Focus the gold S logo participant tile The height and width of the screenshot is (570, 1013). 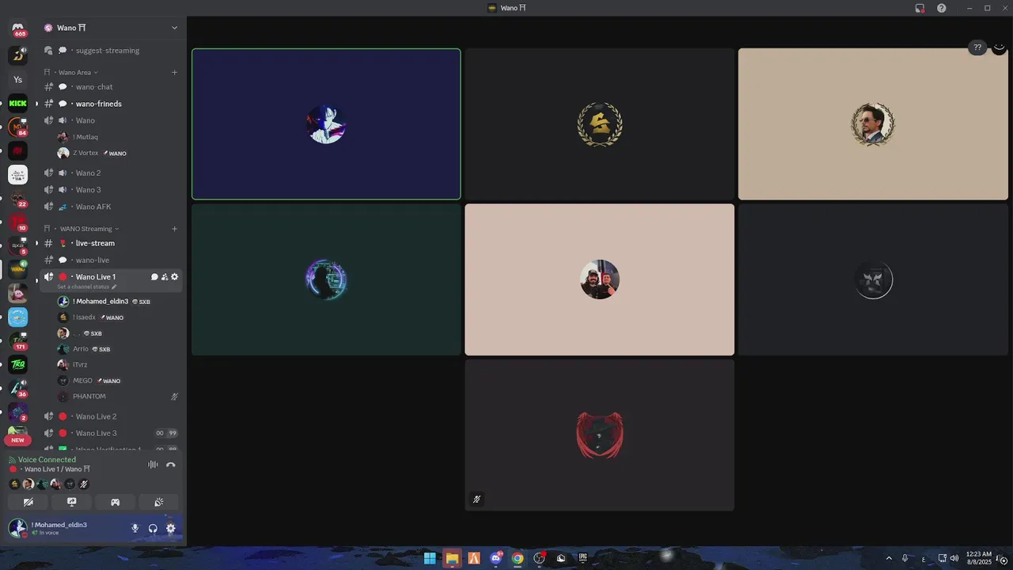[600, 124]
